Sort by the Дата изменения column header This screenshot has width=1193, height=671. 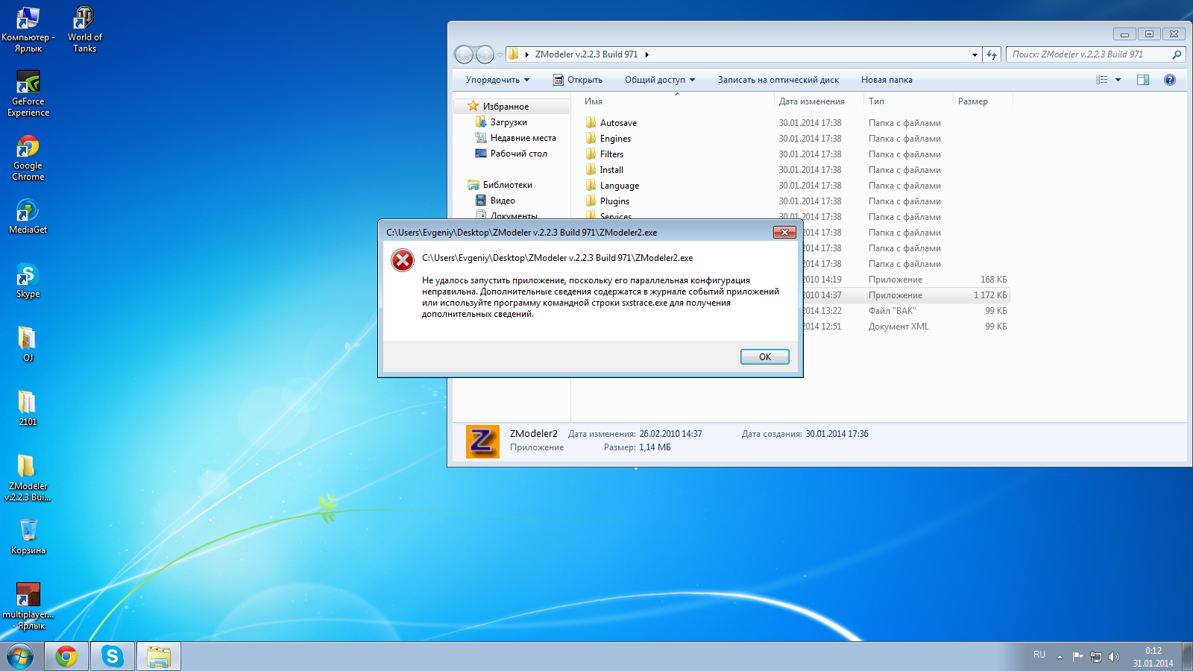pyautogui.click(x=811, y=101)
